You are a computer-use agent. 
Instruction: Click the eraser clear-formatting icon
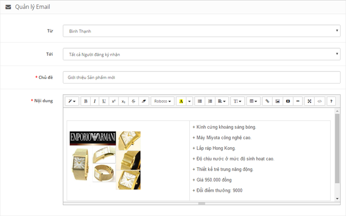(144, 101)
